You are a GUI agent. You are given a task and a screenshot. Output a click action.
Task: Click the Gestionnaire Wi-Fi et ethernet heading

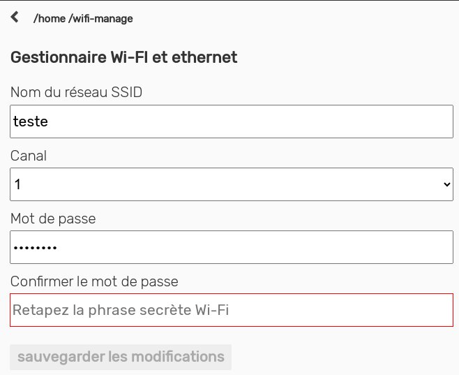(x=123, y=57)
